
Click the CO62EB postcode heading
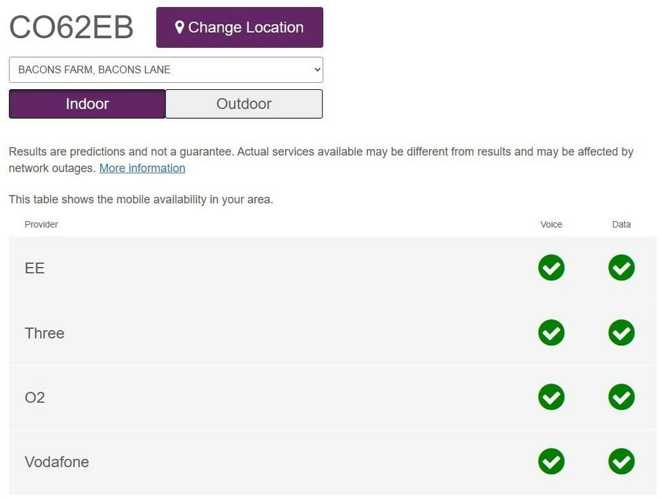[x=71, y=27]
